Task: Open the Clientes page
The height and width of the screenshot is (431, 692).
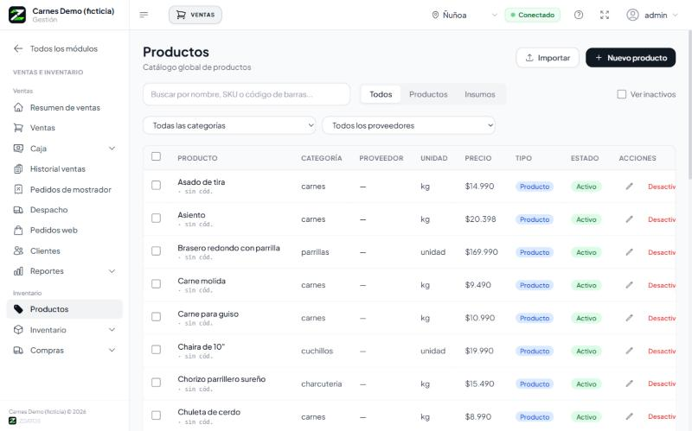Action: [x=64, y=250]
